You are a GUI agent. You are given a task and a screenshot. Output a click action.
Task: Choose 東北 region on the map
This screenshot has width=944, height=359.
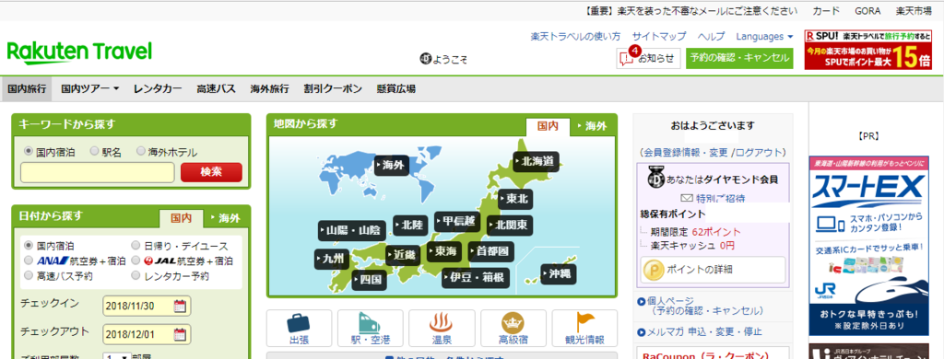pyautogui.click(x=516, y=199)
